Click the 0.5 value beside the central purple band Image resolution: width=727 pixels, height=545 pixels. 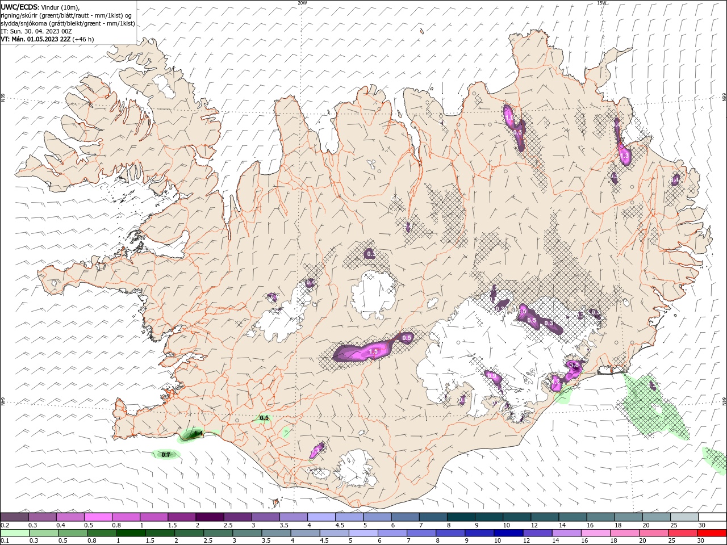coord(407,338)
